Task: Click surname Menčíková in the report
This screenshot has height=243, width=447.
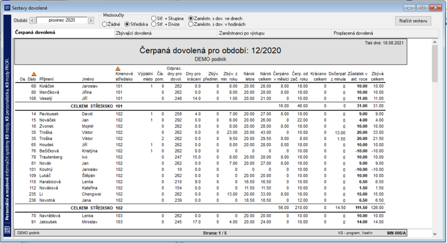Action: point(50,93)
